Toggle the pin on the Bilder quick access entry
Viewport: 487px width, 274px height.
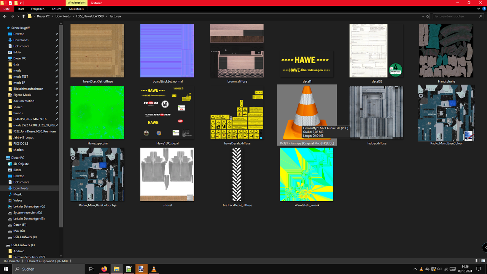[57, 52]
